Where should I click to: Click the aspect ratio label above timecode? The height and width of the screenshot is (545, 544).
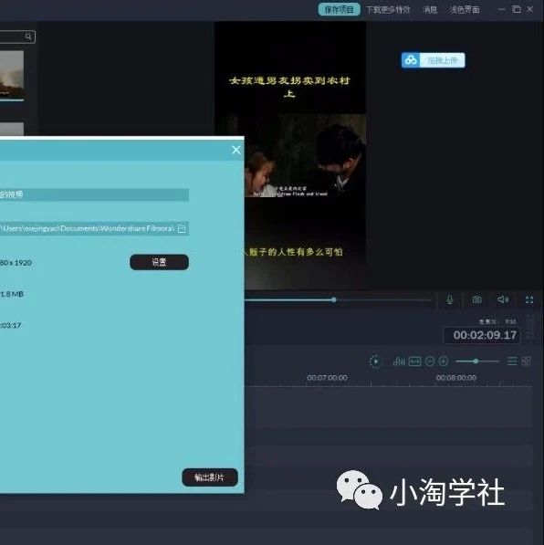tap(497, 321)
